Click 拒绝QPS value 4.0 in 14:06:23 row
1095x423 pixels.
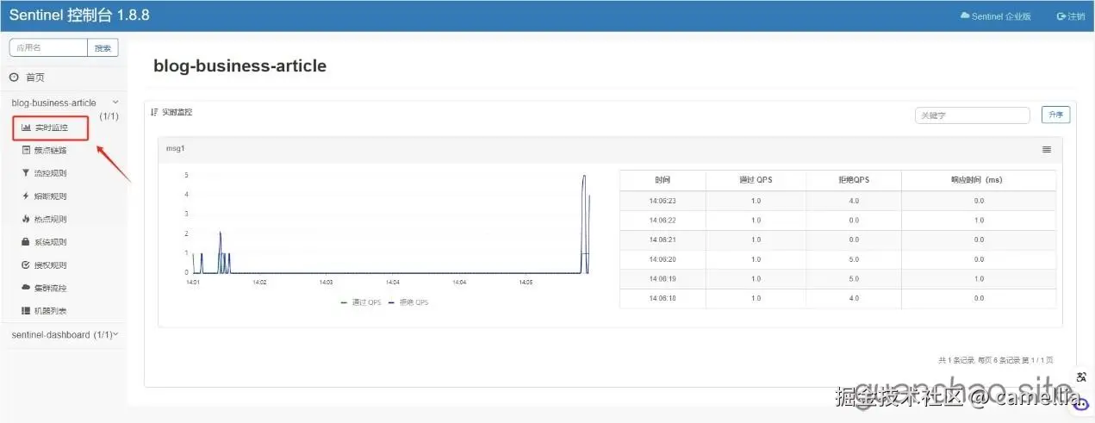coord(854,201)
